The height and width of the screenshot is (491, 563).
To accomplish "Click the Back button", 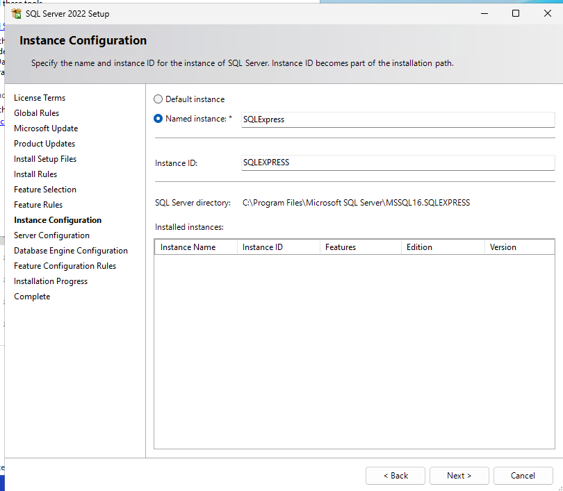I will tap(395, 476).
